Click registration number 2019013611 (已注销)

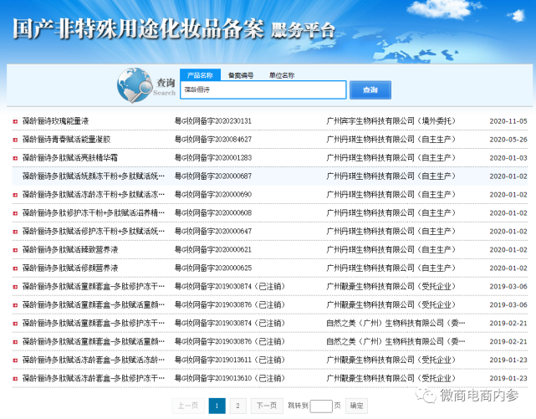(230, 360)
